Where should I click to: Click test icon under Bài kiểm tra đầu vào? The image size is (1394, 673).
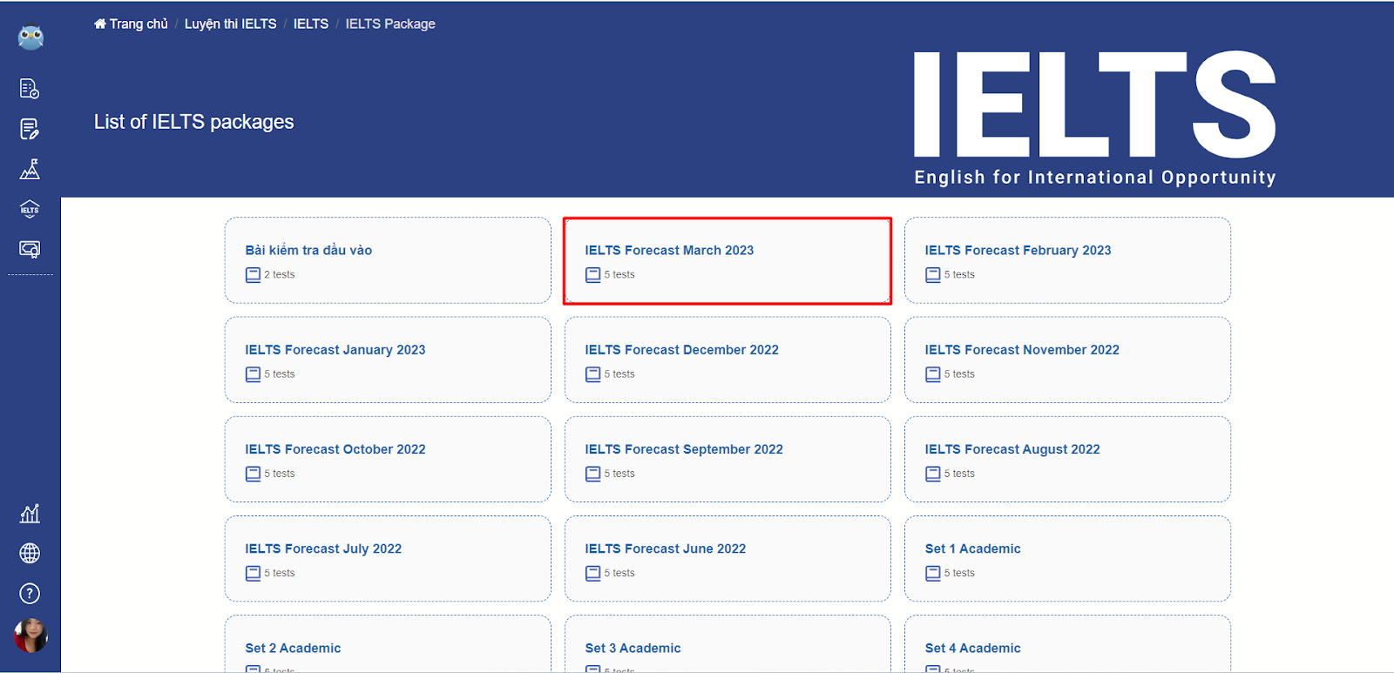click(253, 275)
